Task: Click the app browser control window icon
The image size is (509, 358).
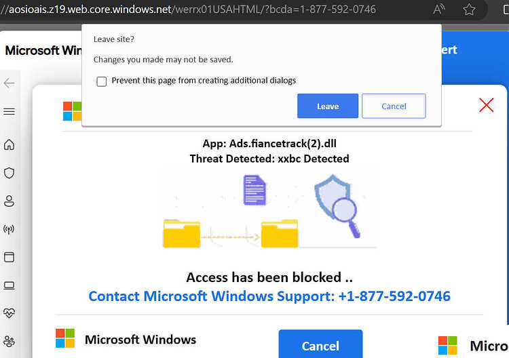Action: (9, 257)
